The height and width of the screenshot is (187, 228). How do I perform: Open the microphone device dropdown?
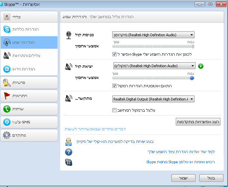153,35
